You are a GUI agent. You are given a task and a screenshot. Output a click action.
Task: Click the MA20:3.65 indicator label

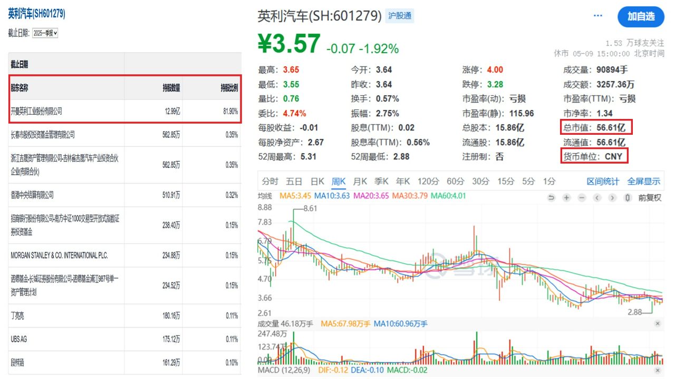(x=371, y=196)
